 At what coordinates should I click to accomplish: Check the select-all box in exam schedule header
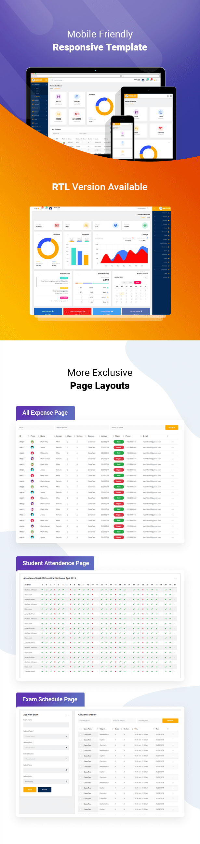click(x=81, y=729)
